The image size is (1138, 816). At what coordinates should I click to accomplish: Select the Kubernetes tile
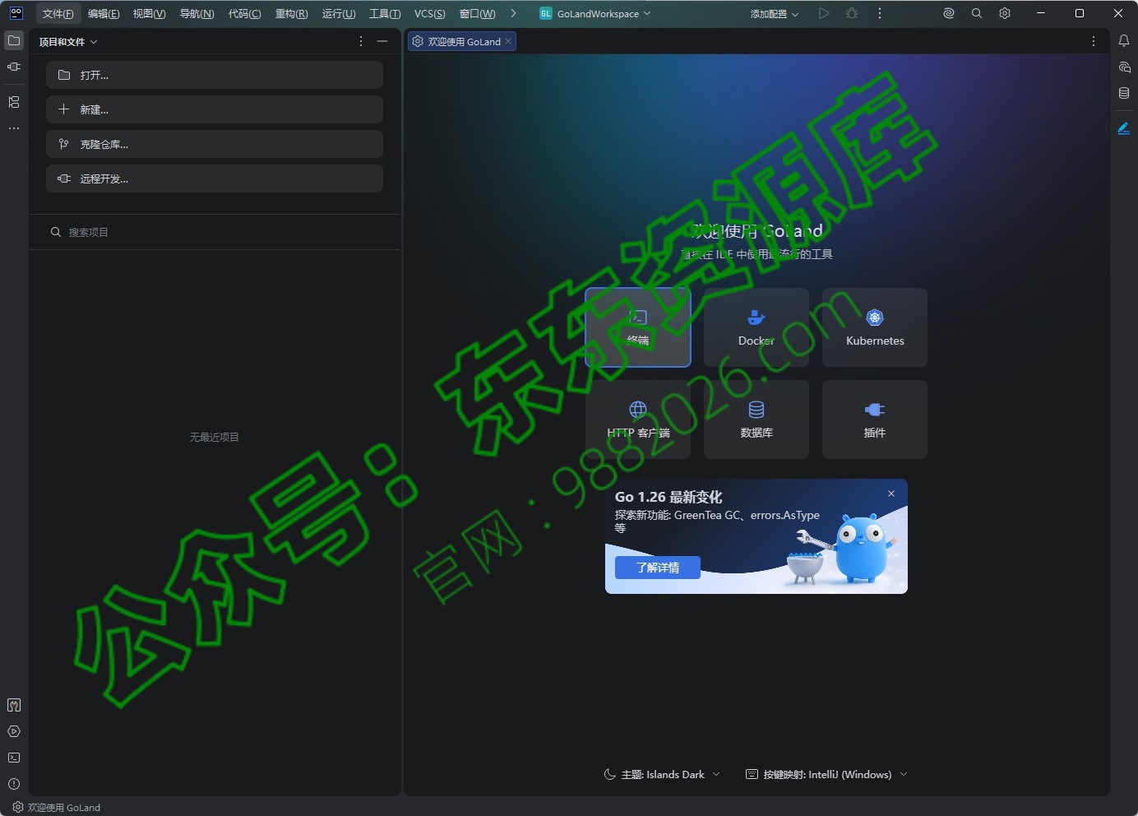click(x=875, y=327)
